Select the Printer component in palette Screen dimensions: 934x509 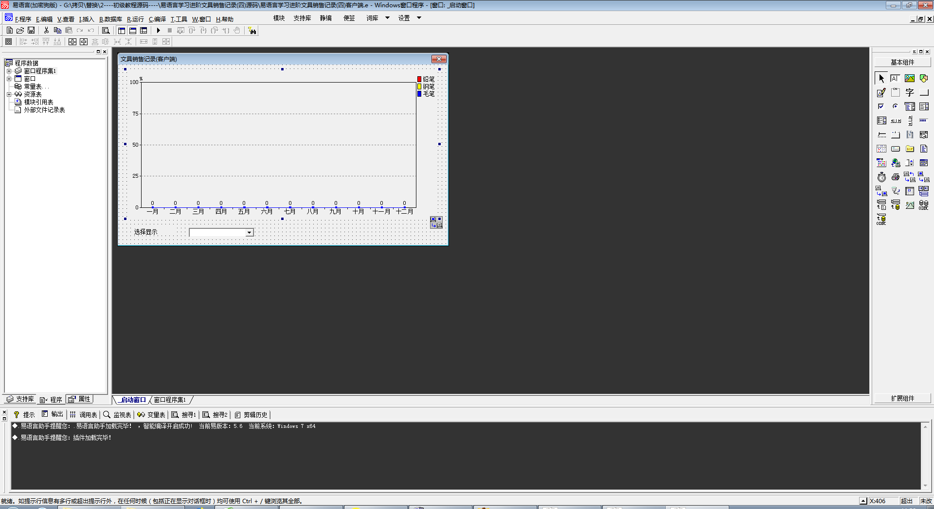(896, 177)
